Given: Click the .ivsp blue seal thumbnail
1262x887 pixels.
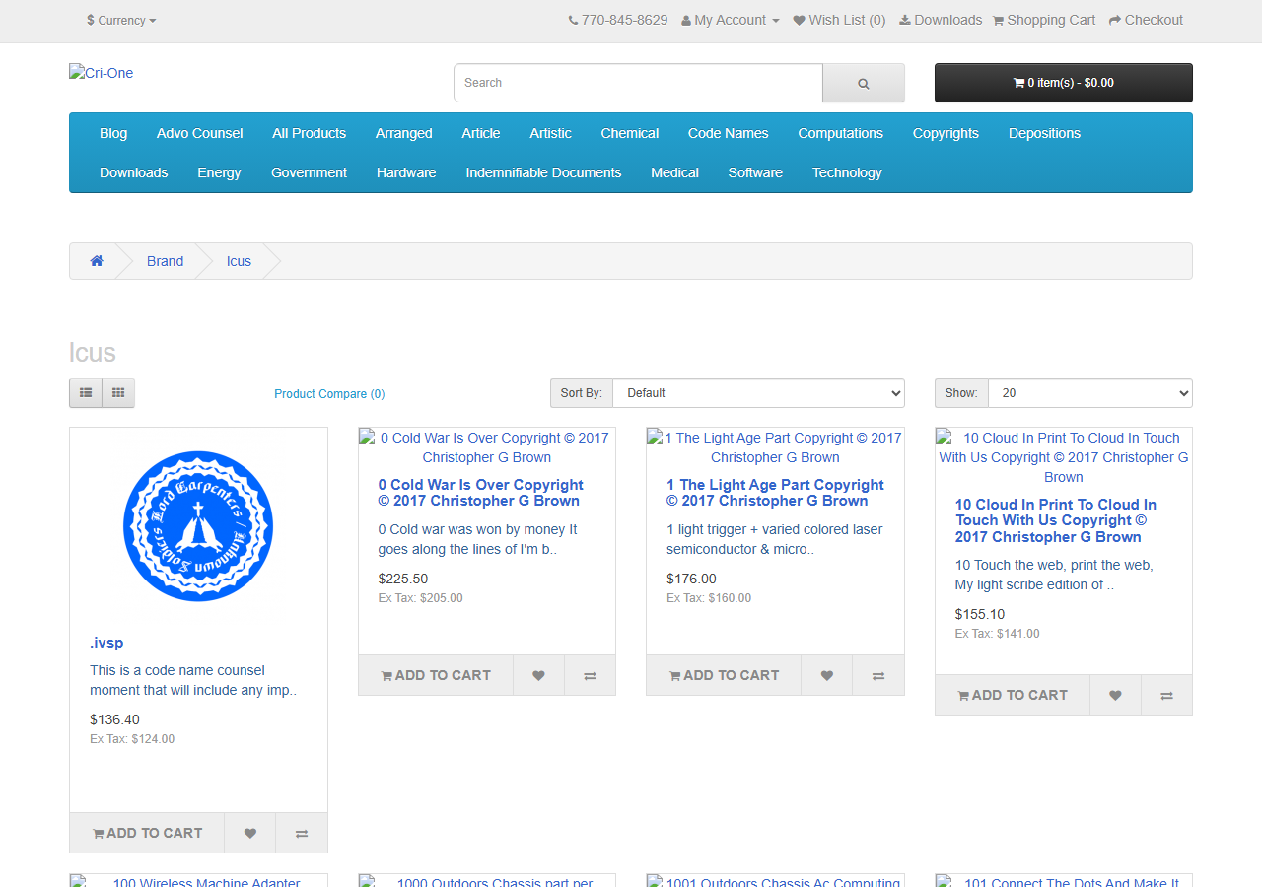Looking at the screenshot, I should (x=198, y=526).
